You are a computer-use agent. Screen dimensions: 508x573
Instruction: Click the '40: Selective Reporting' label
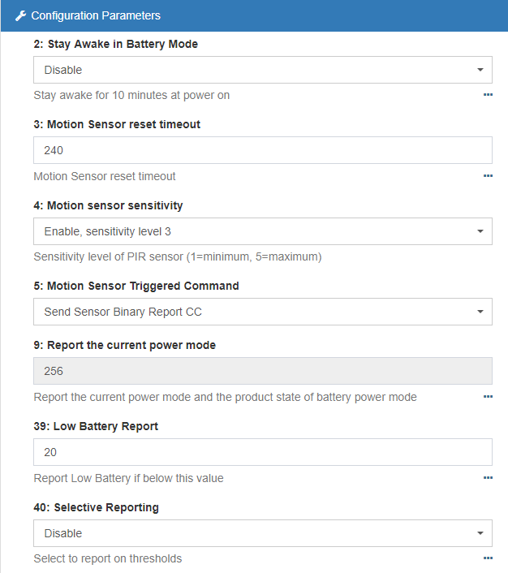click(x=96, y=507)
